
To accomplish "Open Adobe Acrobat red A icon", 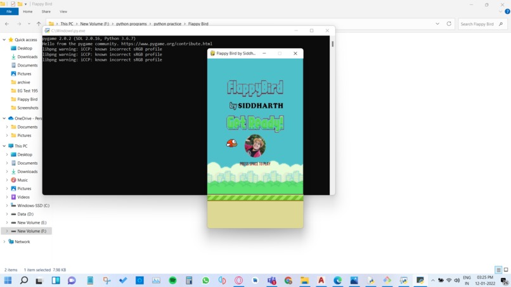I will pos(321,280).
